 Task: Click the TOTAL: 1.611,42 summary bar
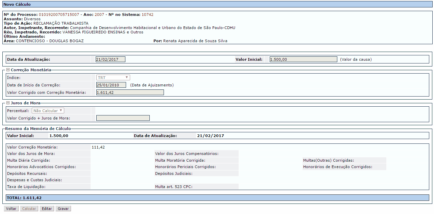point(218,198)
